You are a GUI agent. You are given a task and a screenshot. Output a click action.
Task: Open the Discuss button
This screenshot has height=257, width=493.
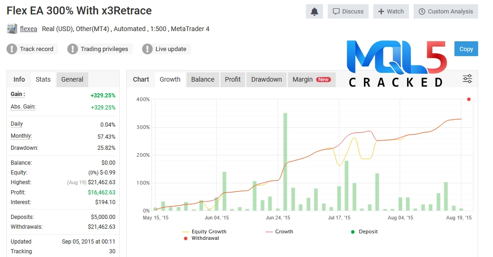coord(348,12)
